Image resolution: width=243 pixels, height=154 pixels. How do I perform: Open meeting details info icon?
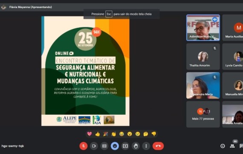pyautogui.click(x=223, y=146)
